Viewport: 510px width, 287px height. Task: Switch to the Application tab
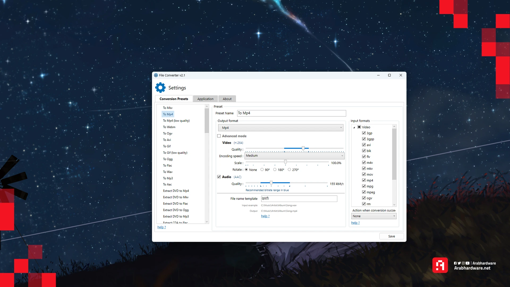click(x=205, y=99)
